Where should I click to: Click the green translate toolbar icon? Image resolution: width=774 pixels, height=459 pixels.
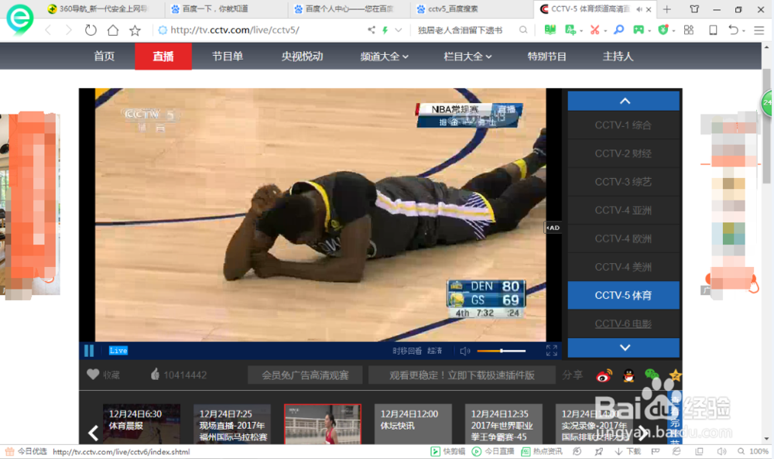click(570, 30)
